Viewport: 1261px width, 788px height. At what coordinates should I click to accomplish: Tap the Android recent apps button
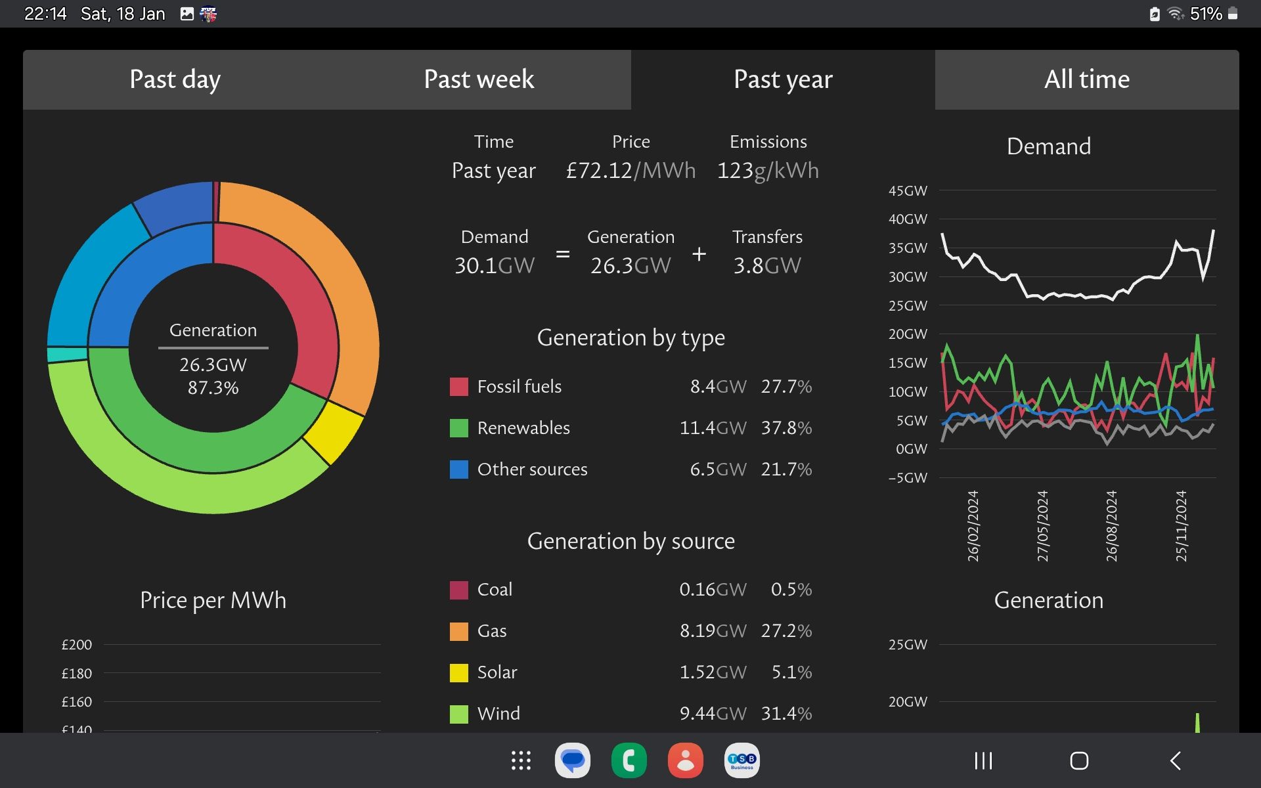click(x=983, y=760)
